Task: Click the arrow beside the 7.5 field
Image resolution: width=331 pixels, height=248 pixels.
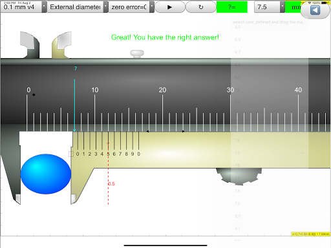Action: pos(283,7)
